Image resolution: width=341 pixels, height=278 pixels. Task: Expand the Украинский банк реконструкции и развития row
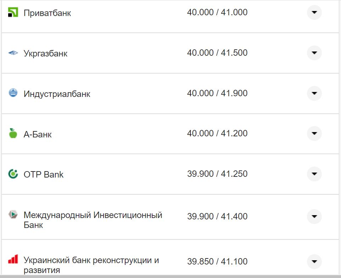point(314,261)
